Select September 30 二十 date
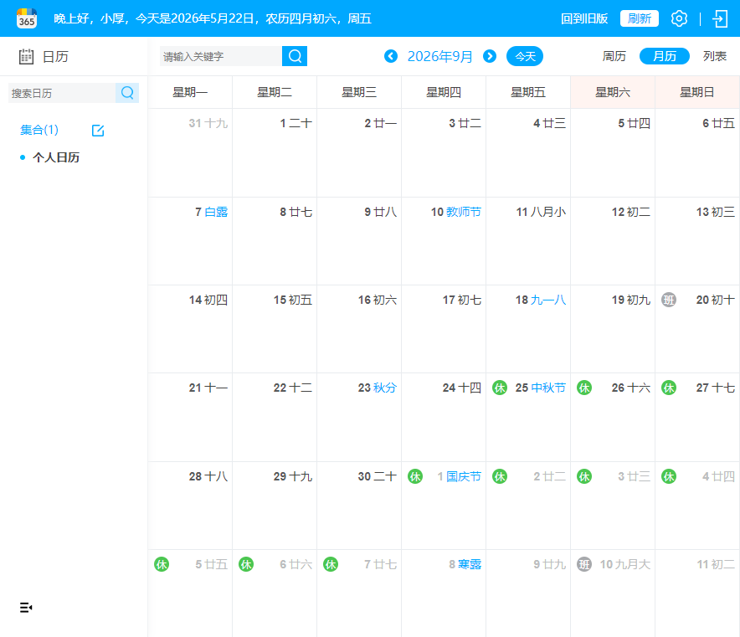This screenshot has width=740, height=637. coord(377,476)
